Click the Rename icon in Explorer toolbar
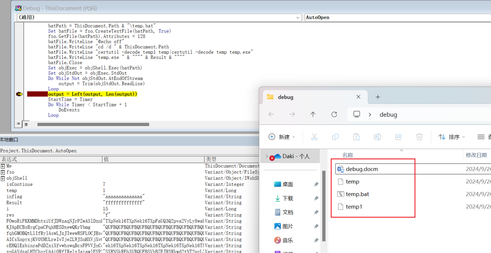Viewport: 491px width, 253px height. pyautogui.click(x=377, y=137)
